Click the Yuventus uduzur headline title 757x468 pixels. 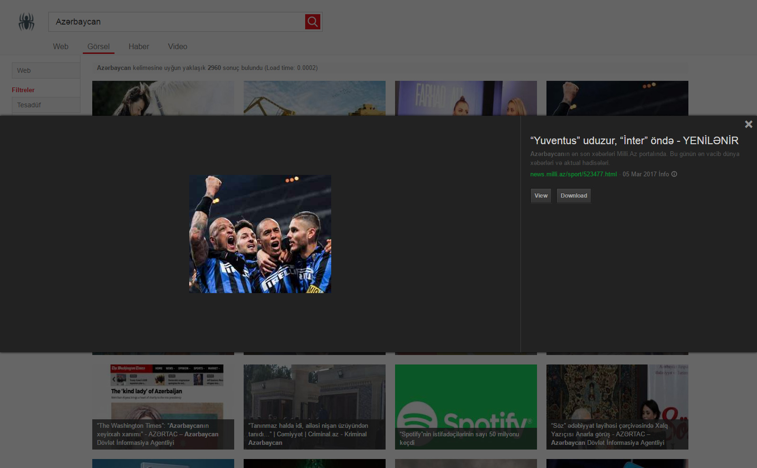(x=634, y=140)
